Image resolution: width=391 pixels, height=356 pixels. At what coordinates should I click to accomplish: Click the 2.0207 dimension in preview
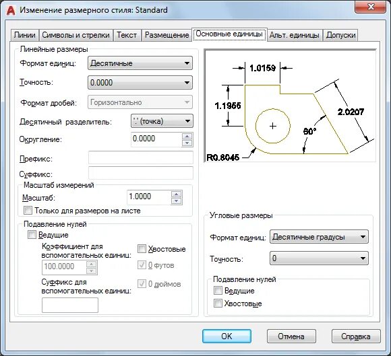(x=351, y=112)
